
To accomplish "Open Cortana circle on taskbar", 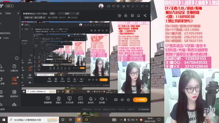I will (63, 120).
